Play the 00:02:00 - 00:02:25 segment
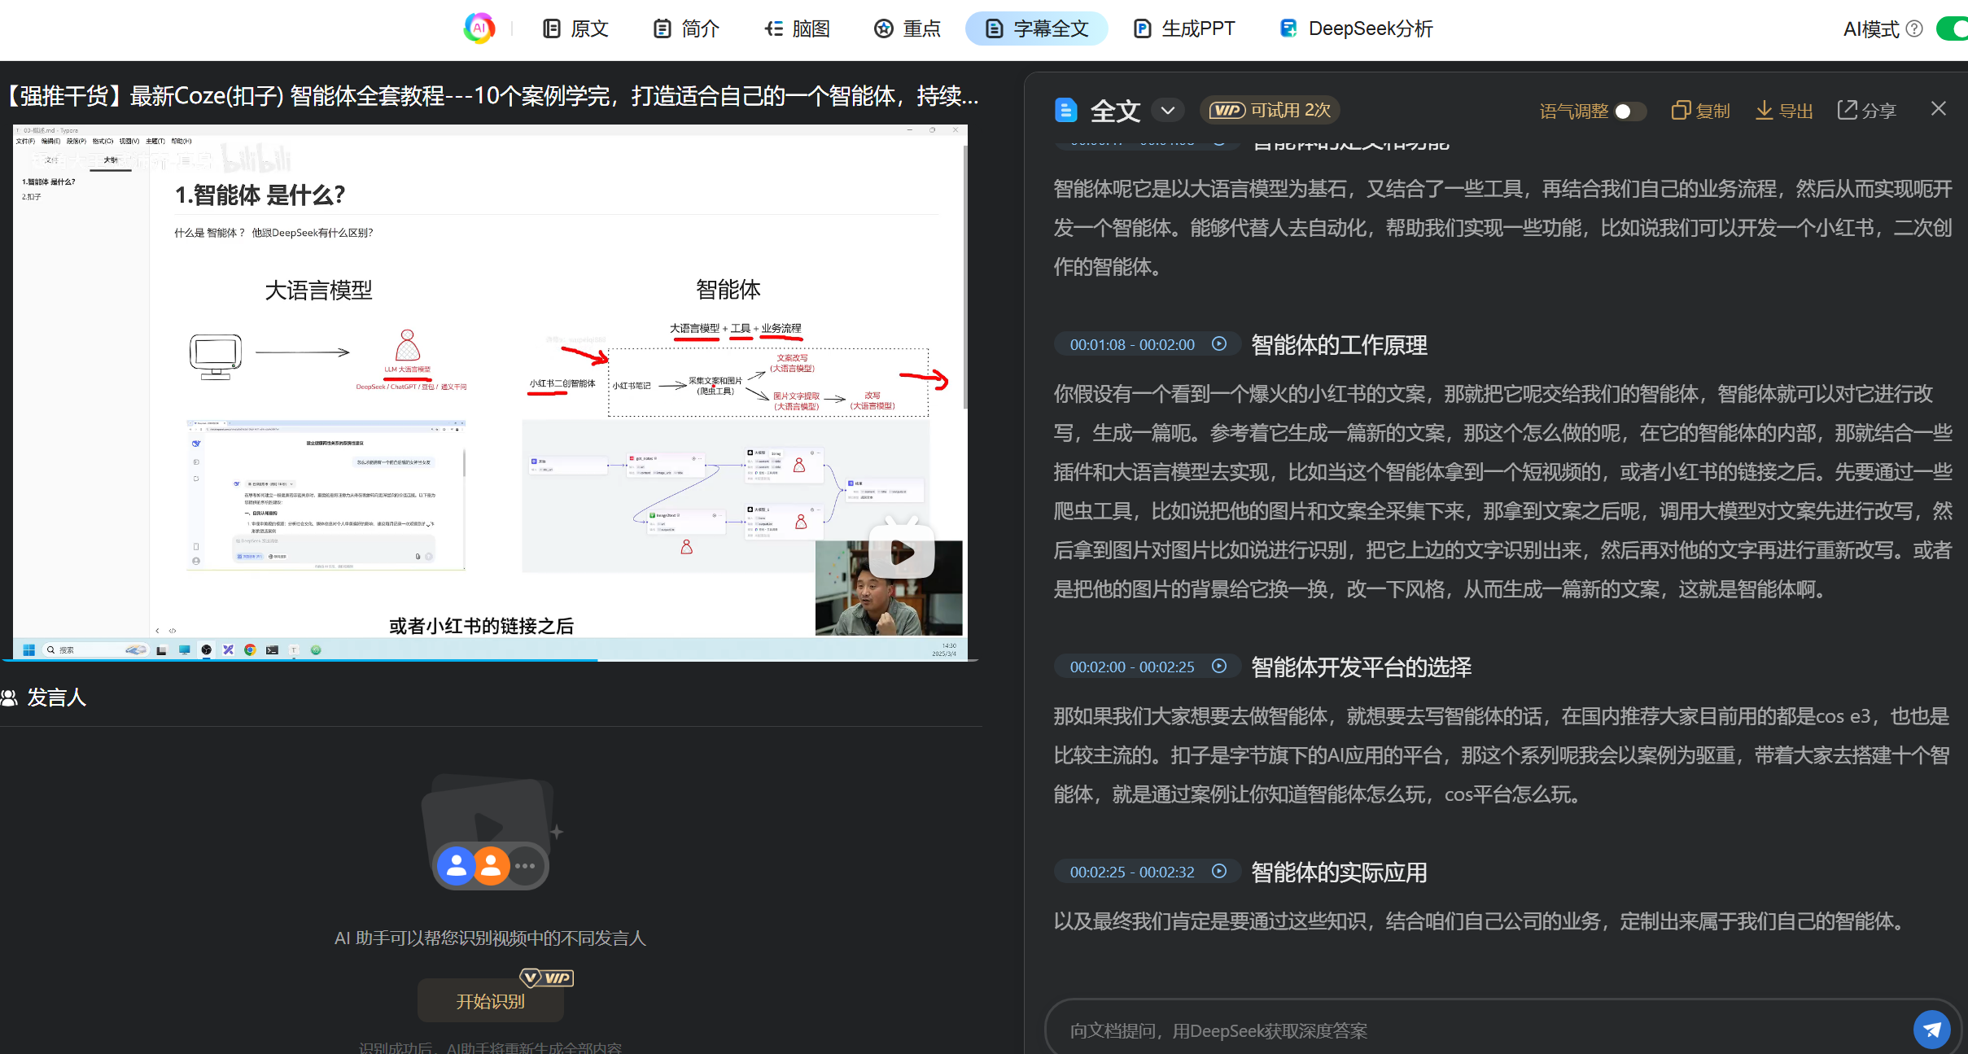1968x1054 pixels. click(1219, 667)
